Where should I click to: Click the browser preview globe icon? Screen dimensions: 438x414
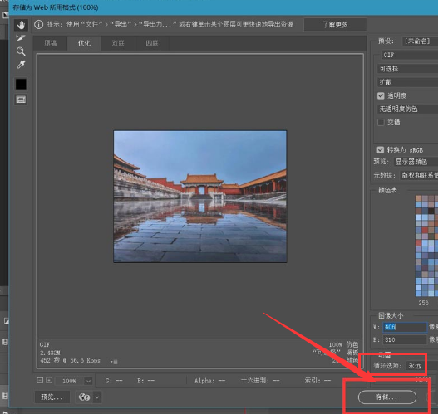[x=84, y=397]
